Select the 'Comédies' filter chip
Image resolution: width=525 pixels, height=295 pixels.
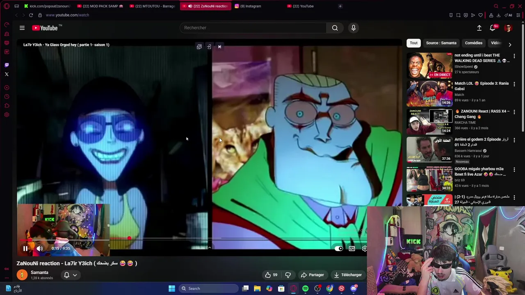pyautogui.click(x=474, y=43)
